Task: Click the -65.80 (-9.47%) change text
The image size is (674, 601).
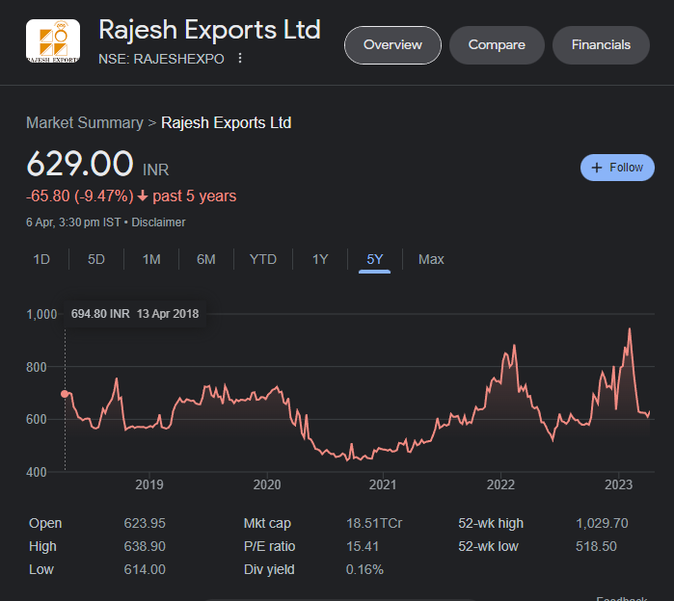Action: click(80, 196)
